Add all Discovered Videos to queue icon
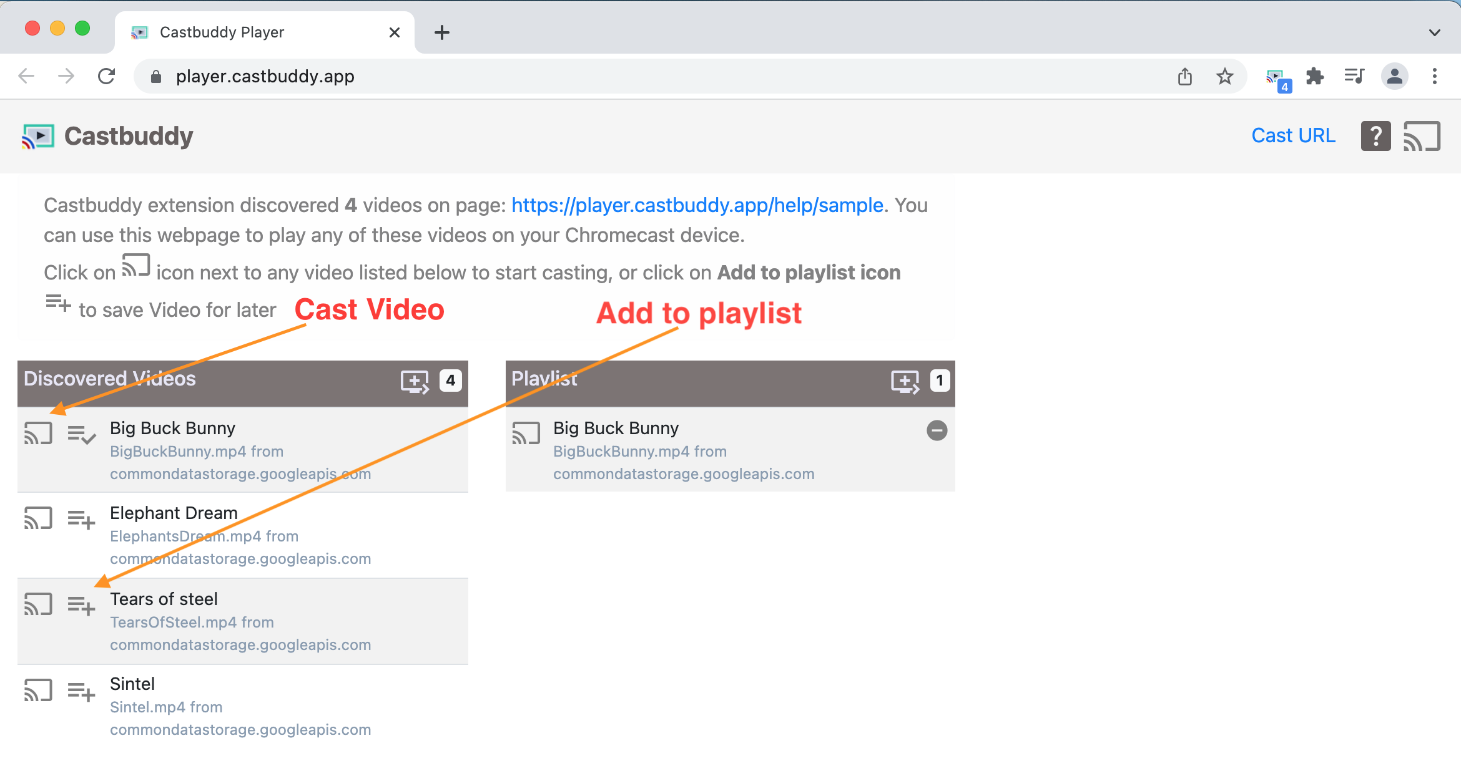This screenshot has width=1461, height=776. click(415, 381)
